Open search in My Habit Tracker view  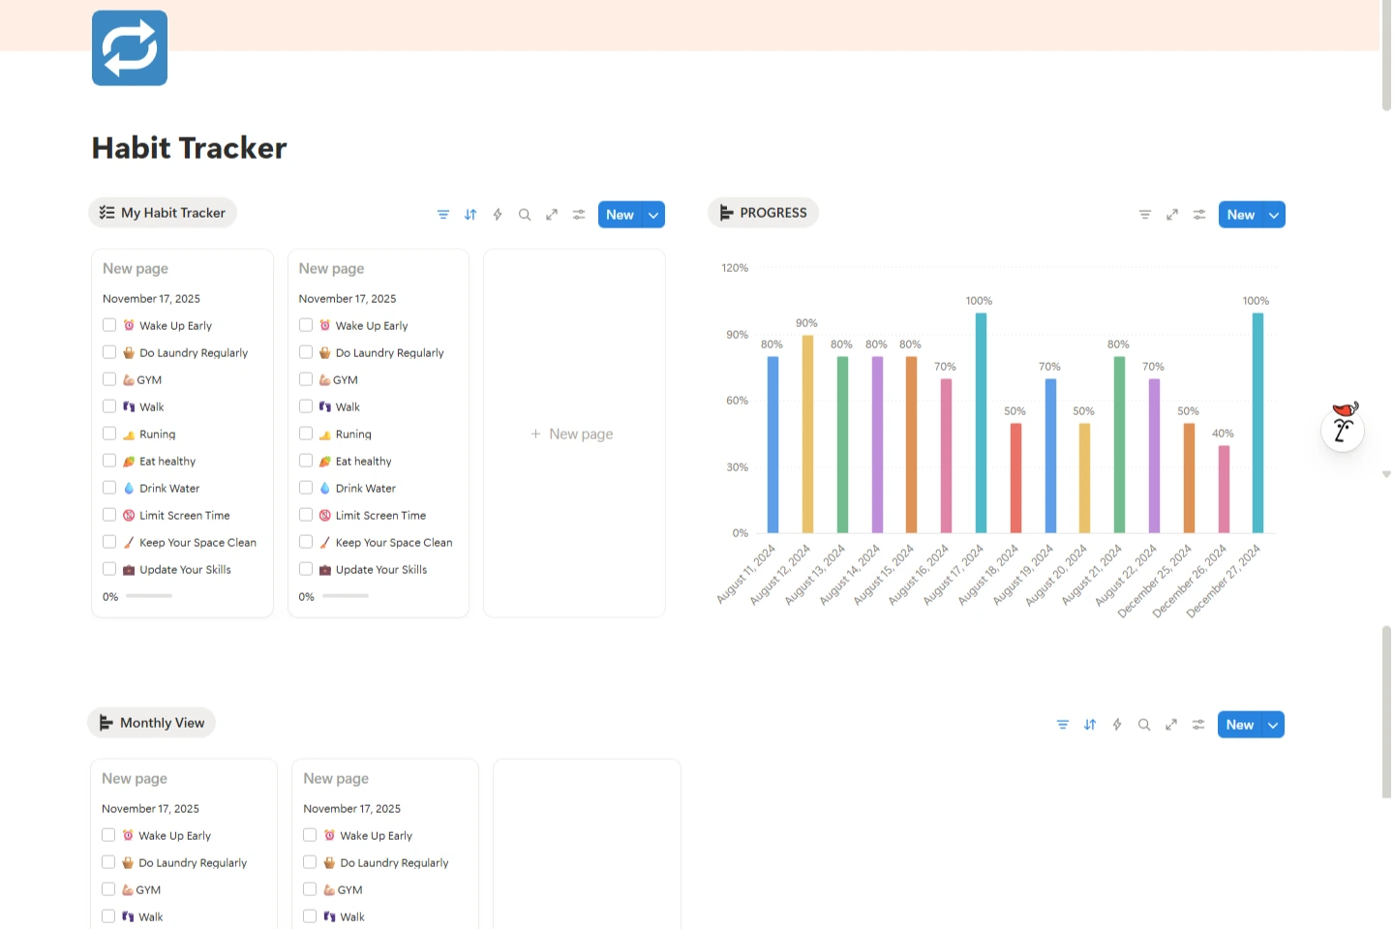tap(525, 215)
